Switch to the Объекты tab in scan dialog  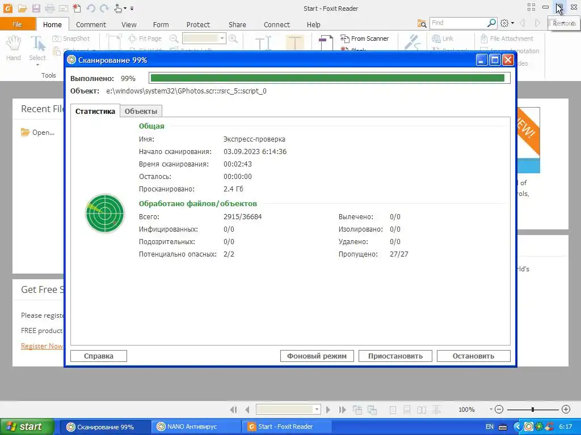click(141, 112)
